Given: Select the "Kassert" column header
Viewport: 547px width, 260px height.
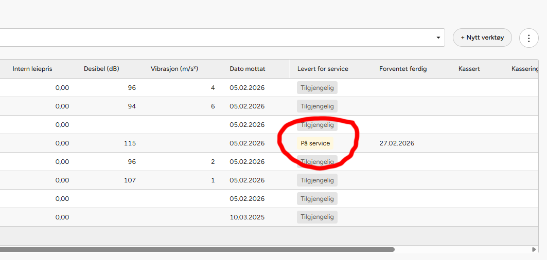Looking at the screenshot, I should [x=469, y=69].
